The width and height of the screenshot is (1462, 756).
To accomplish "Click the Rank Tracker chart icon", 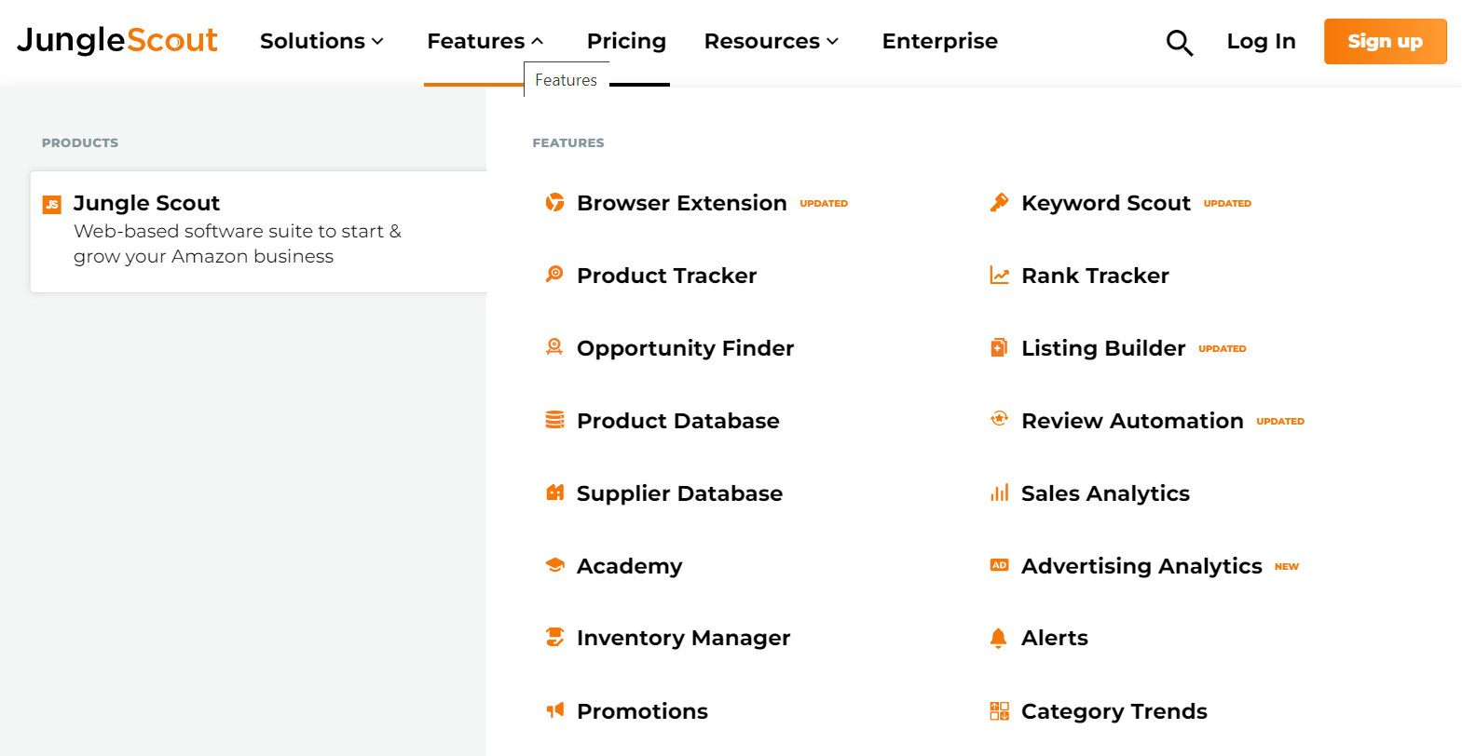I will click(999, 275).
